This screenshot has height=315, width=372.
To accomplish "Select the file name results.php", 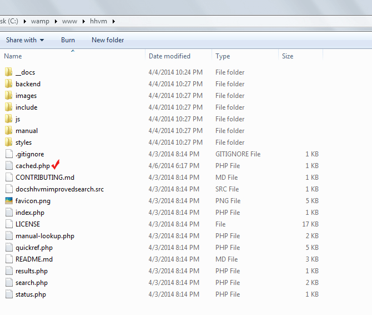I will coord(32,271).
